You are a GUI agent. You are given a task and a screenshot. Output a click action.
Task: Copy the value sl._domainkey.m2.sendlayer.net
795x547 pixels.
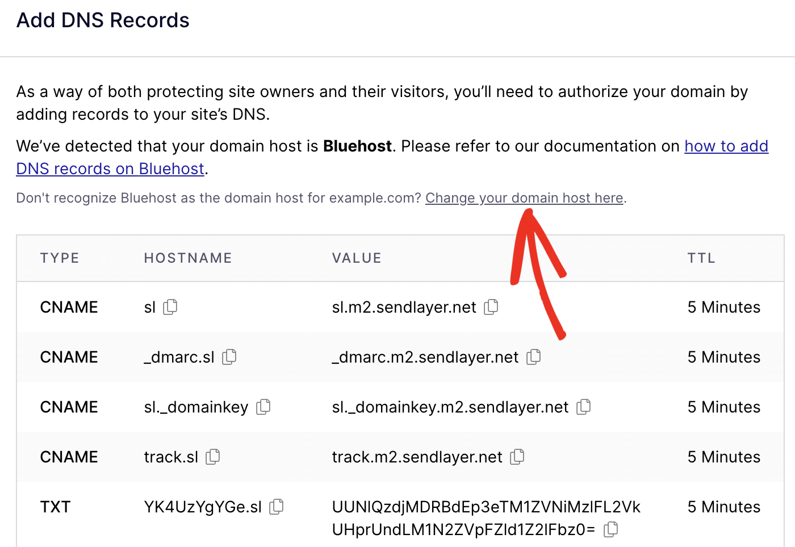pos(584,407)
